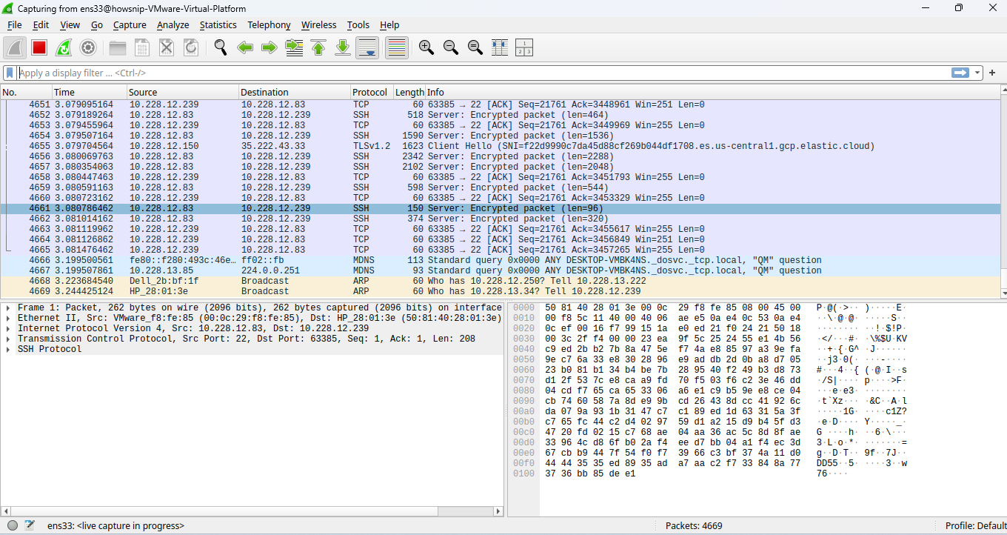Manage saved filter bookmarks icon
This screenshot has width=1007, height=535.
10,73
